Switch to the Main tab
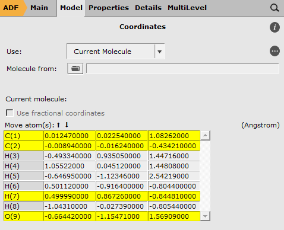The image size is (284, 230). [39, 8]
